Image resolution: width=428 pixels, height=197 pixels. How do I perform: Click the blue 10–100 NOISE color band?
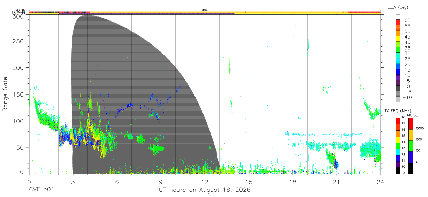[x=411, y=157]
